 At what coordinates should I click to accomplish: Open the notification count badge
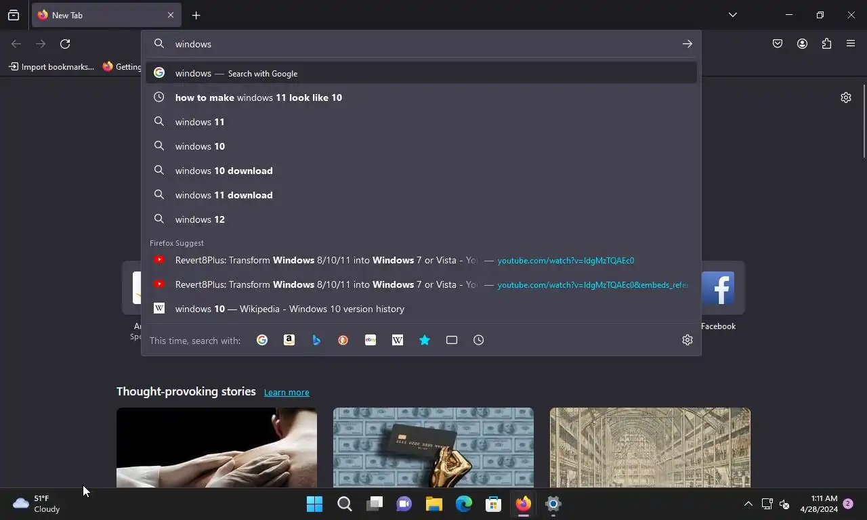click(x=847, y=504)
